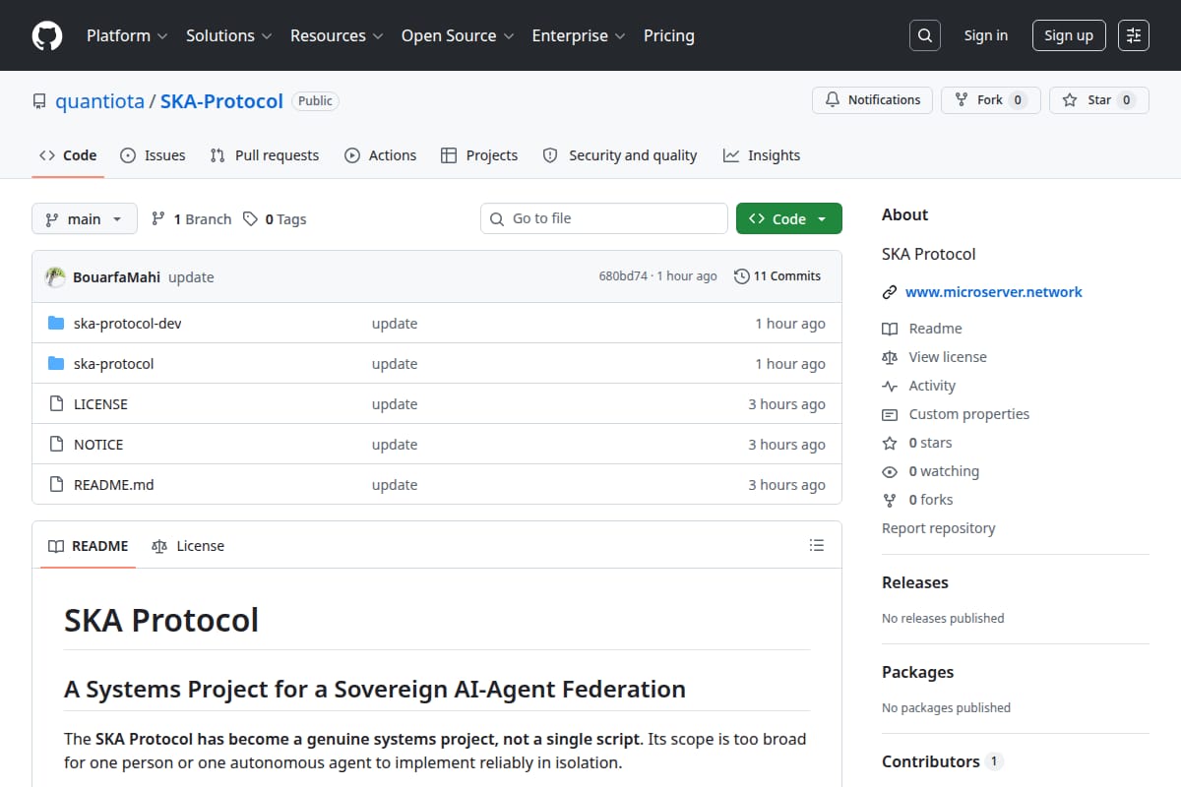The image size is (1181, 787).
Task: View the 1 Branch list
Action: pyautogui.click(x=192, y=219)
